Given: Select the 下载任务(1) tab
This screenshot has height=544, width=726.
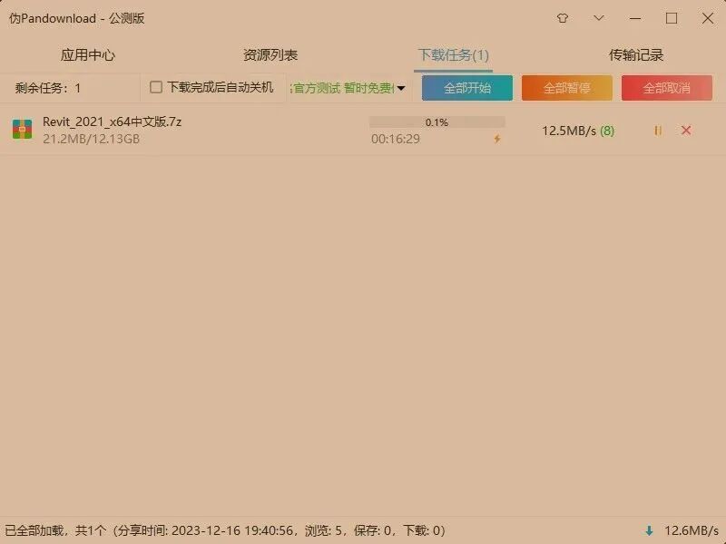Looking at the screenshot, I should (453, 55).
